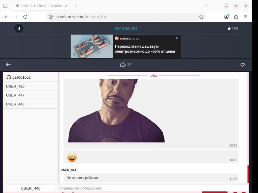Click the roltrent.ru advertiser name
This screenshot has width=258, height=193.
(127, 38)
